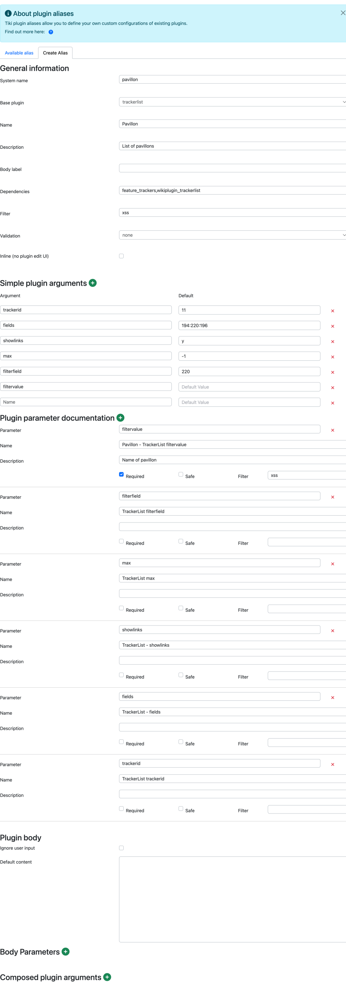Expand the Validation dropdown
Image resolution: width=346 pixels, height=991 pixels.
click(x=233, y=235)
